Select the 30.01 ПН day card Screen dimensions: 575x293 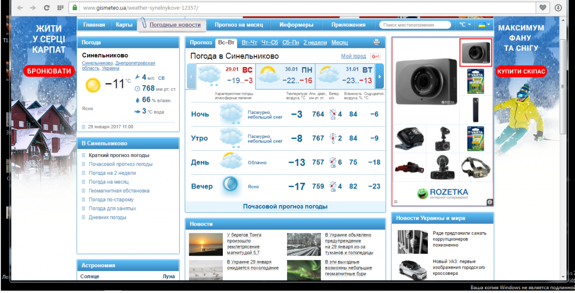(x=286, y=77)
